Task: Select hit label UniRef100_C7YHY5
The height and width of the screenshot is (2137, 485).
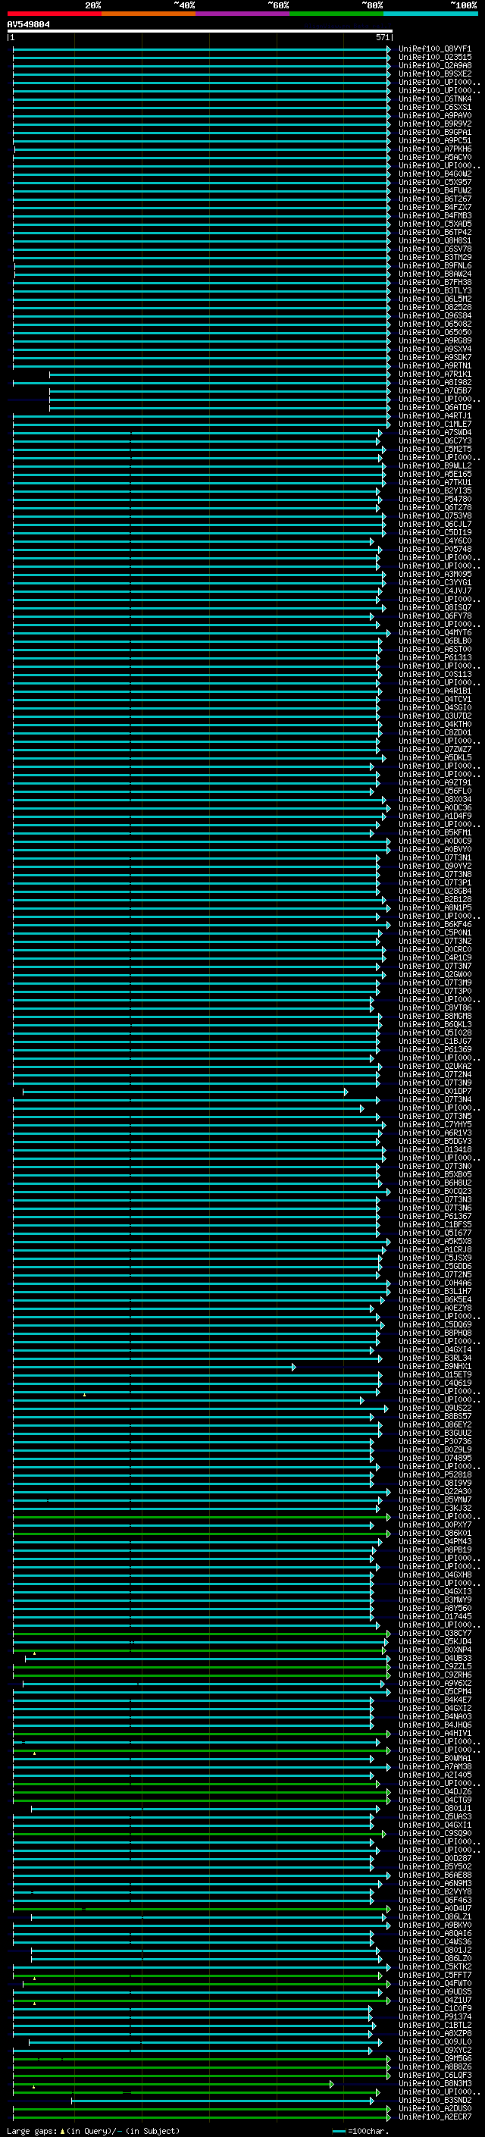Action: point(434,1124)
